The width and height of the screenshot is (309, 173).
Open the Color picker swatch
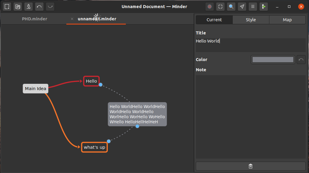click(273, 60)
